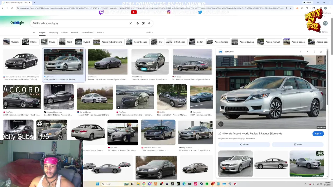Switch to the Videos tab
Image resolution: width=333 pixels, height=187 pixels.
click(64, 32)
